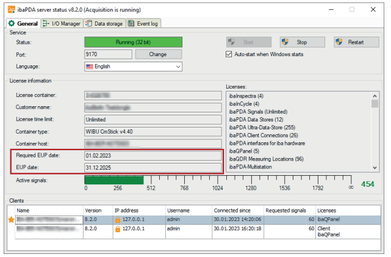The width and height of the screenshot is (391, 257).
Task: Open the Language dropdown
Action: point(132,67)
